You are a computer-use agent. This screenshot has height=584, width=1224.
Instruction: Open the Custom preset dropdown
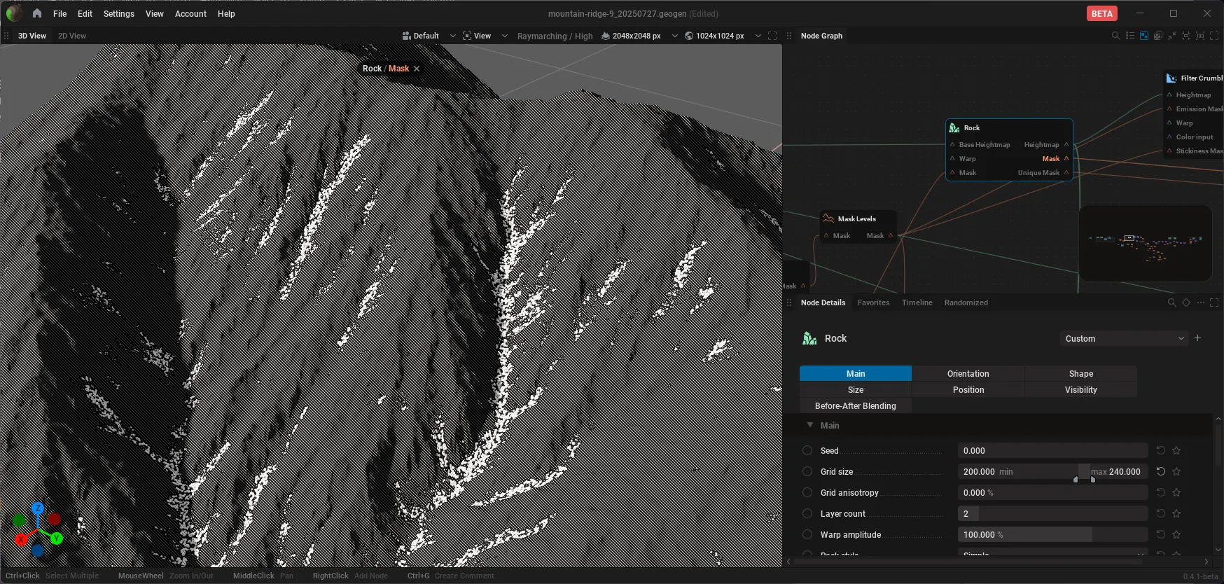click(x=1124, y=338)
